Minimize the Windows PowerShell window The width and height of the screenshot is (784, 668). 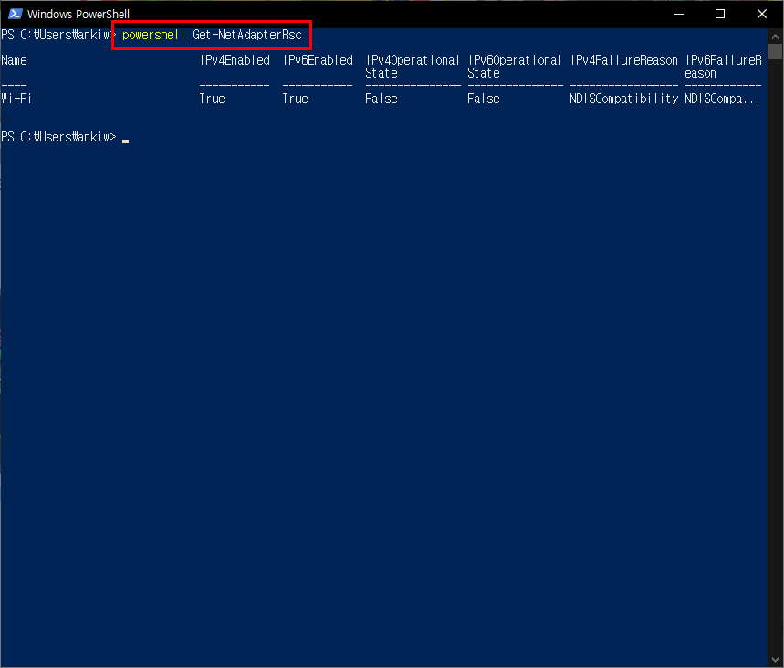[x=678, y=14]
